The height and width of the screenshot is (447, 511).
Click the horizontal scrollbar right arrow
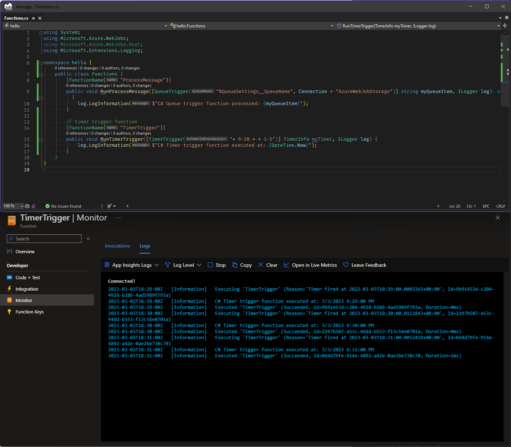click(x=438, y=206)
